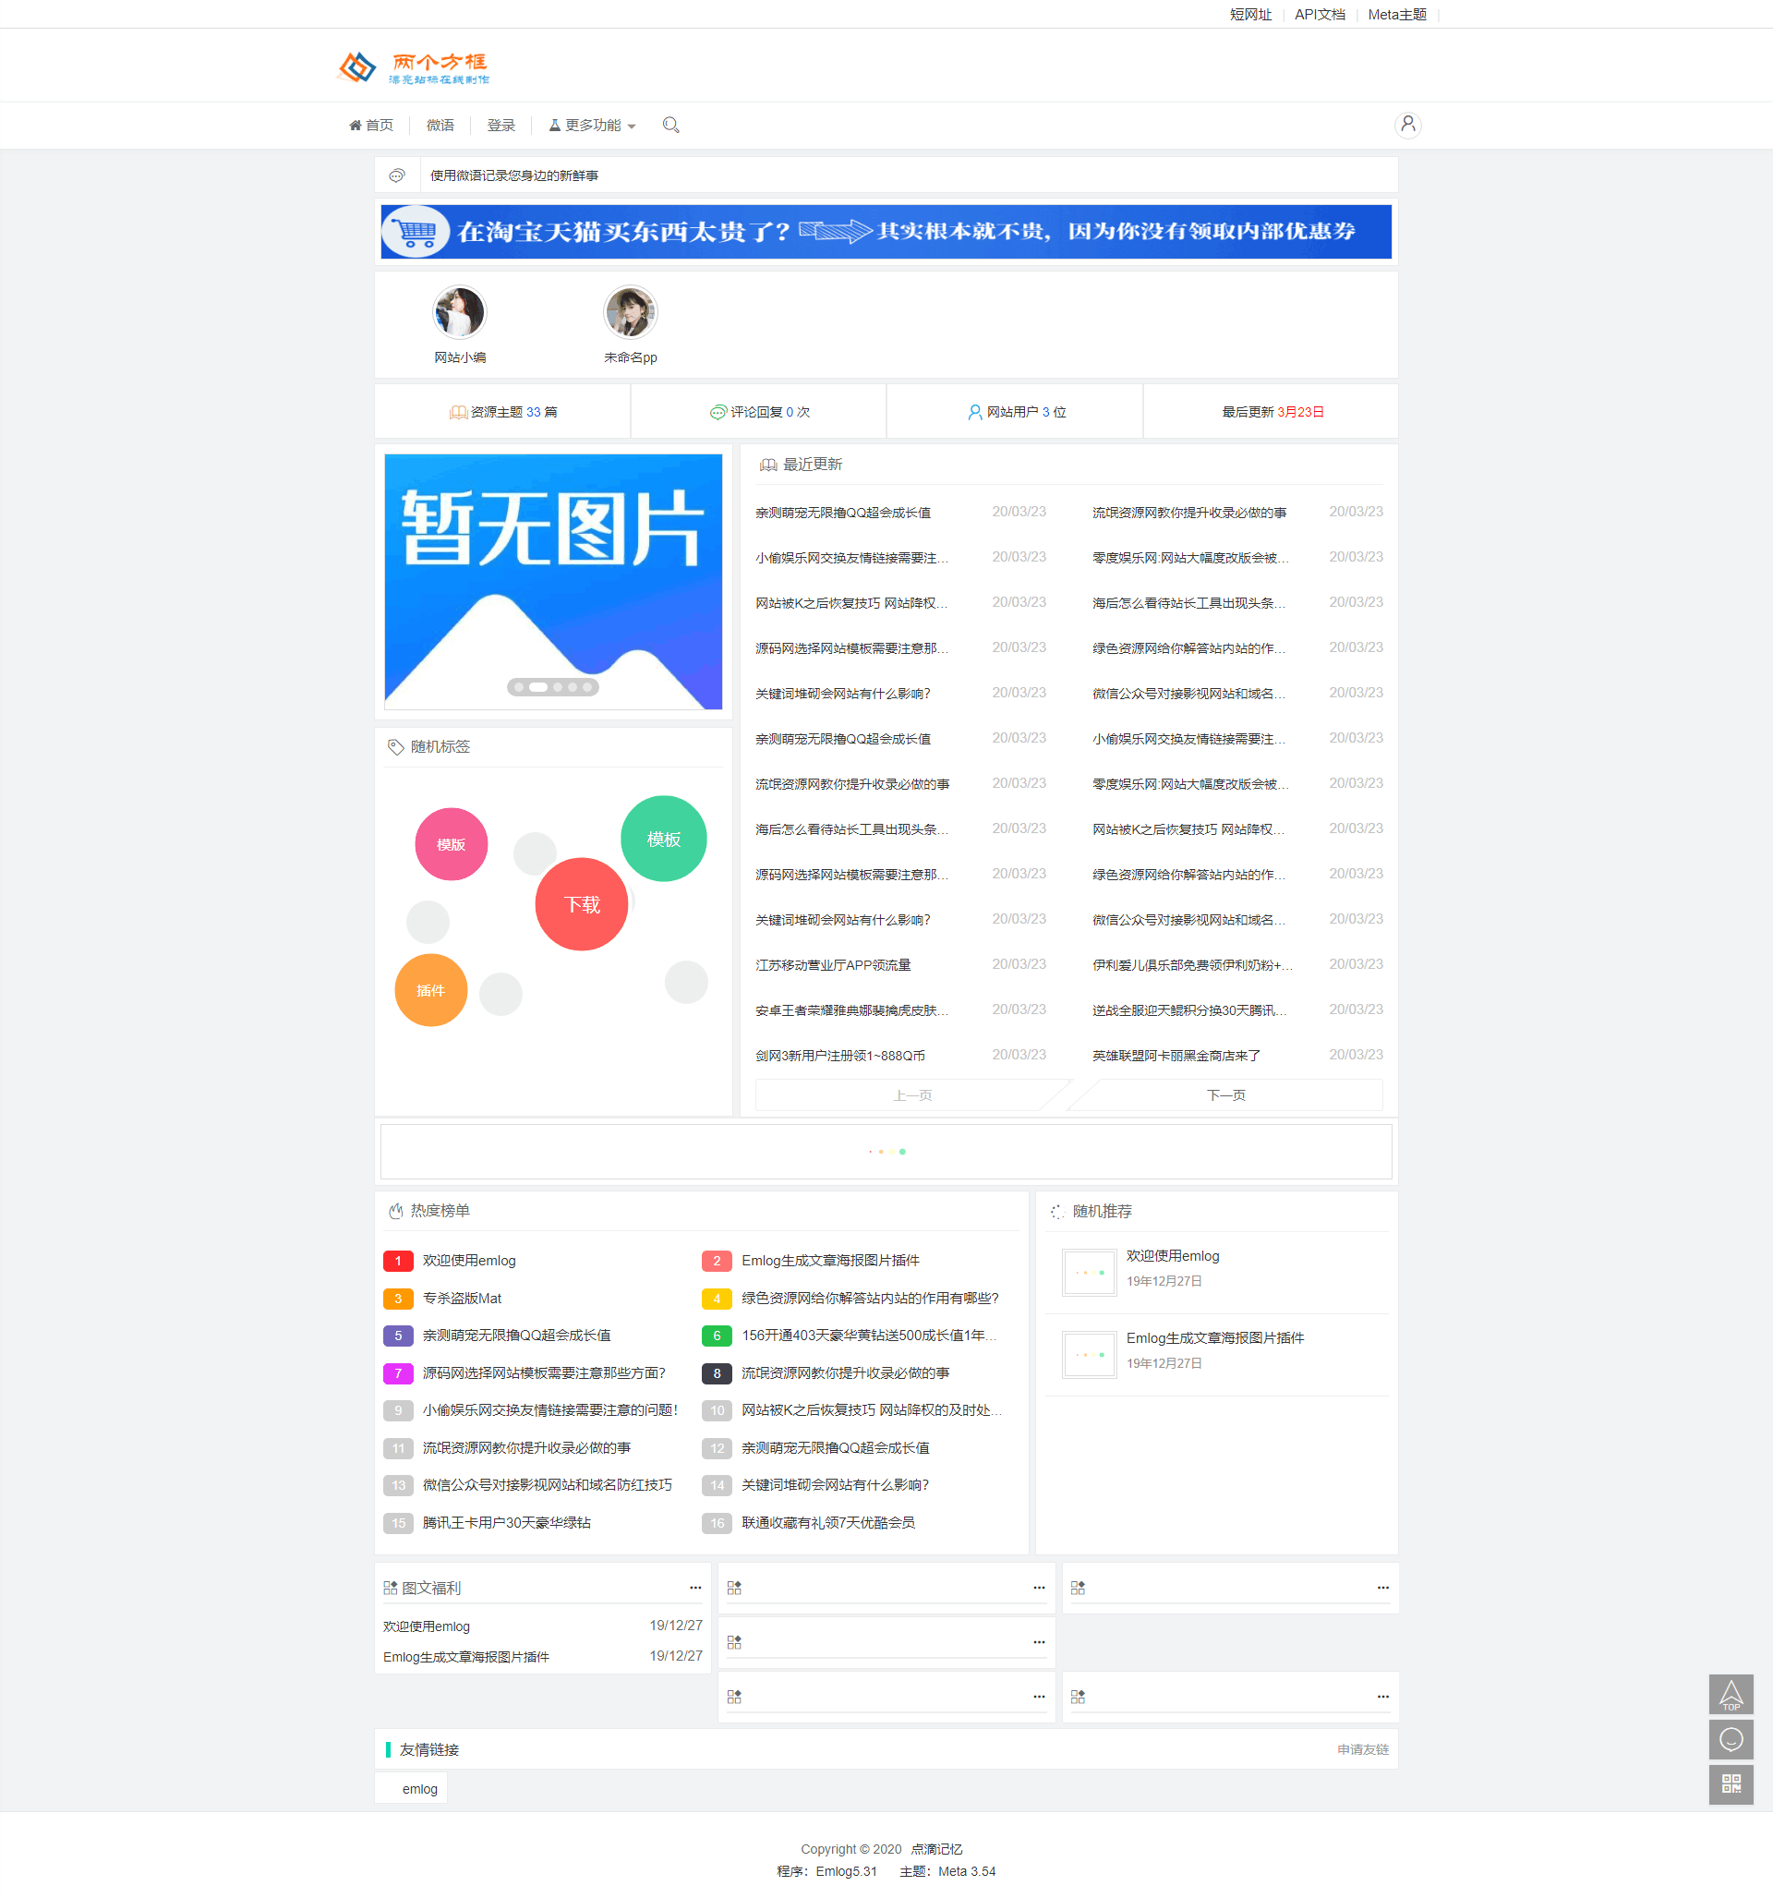Open 微语 navigation item
Screen dimensions: 1773x1898
coord(440,125)
